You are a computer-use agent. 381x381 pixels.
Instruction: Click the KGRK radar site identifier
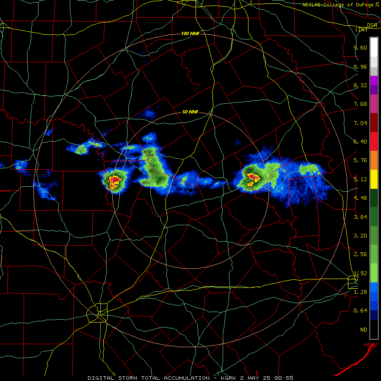[x=229, y=378]
